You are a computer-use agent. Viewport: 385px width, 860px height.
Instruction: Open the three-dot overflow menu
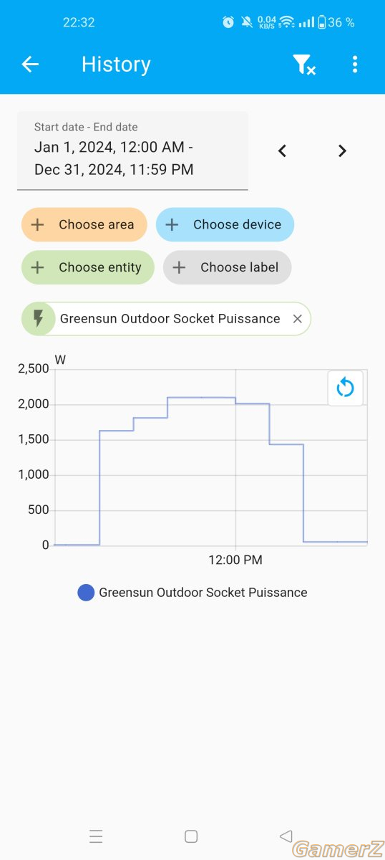point(355,64)
